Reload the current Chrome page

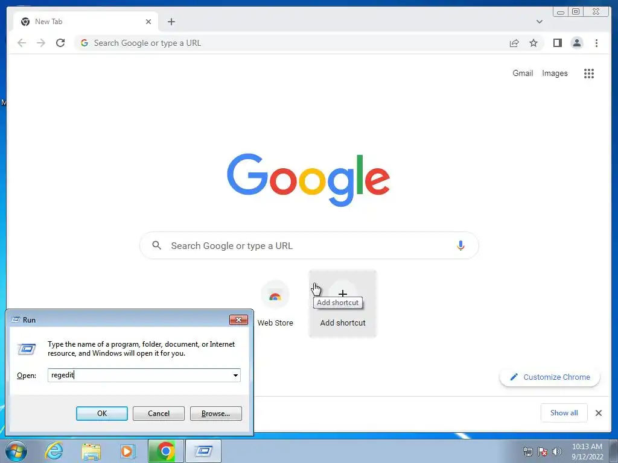coord(60,43)
